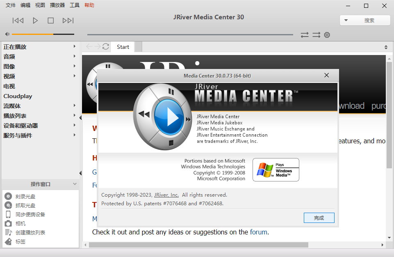
Task: Open the forum link
Action: [x=259, y=232]
